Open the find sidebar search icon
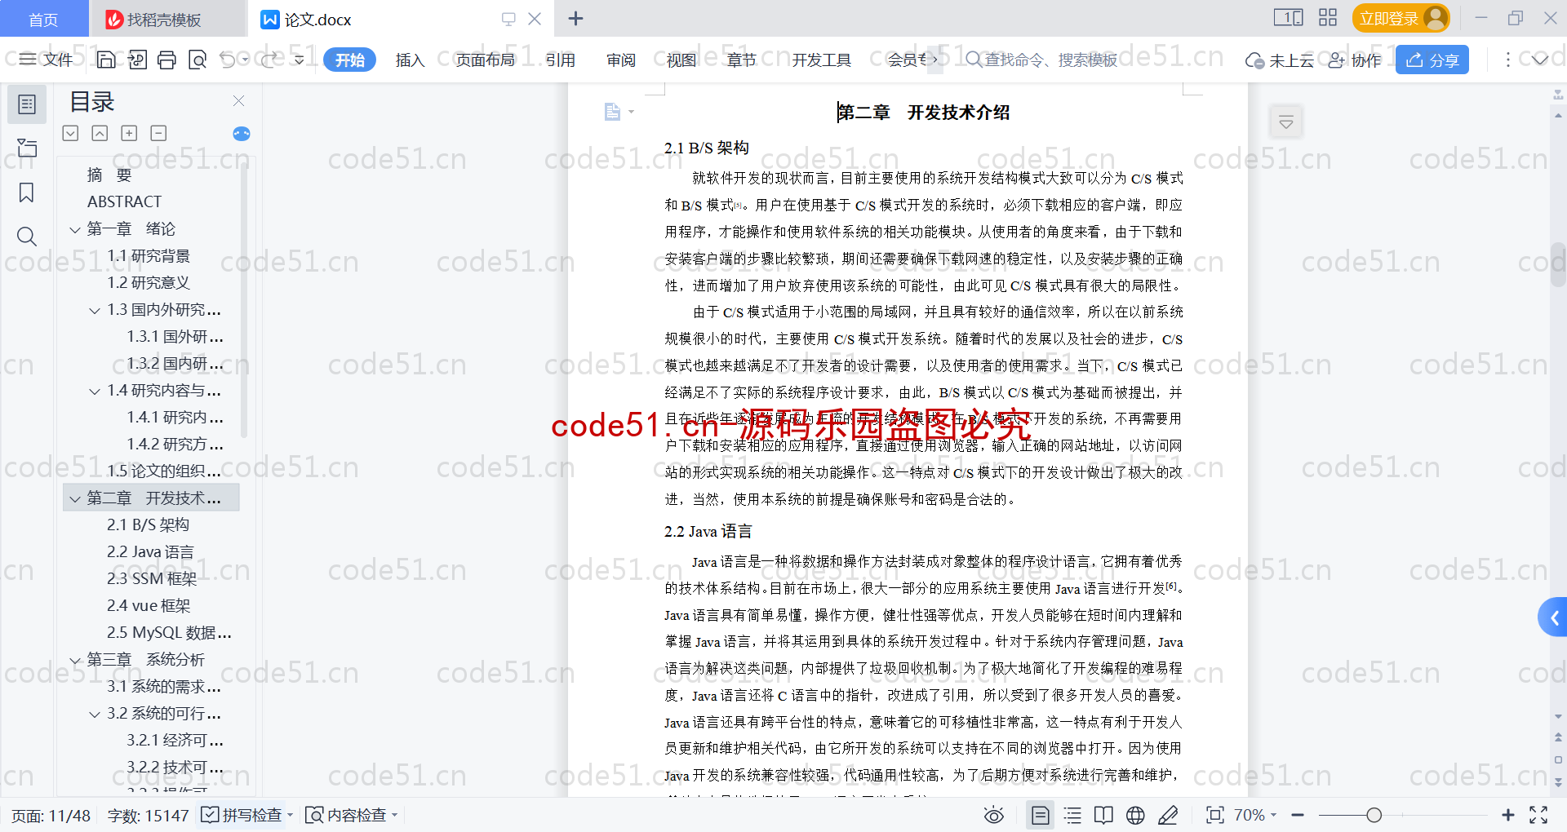1567x832 pixels. pyautogui.click(x=27, y=237)
